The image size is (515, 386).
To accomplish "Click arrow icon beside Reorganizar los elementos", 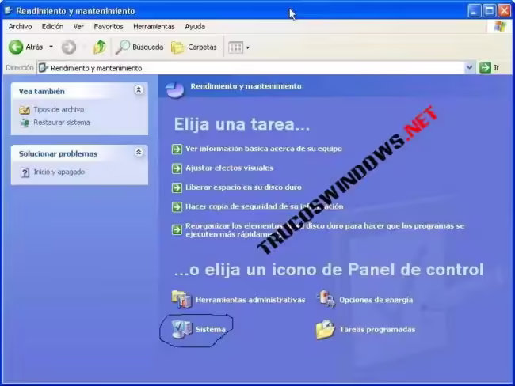I will [x=177, y=229].
